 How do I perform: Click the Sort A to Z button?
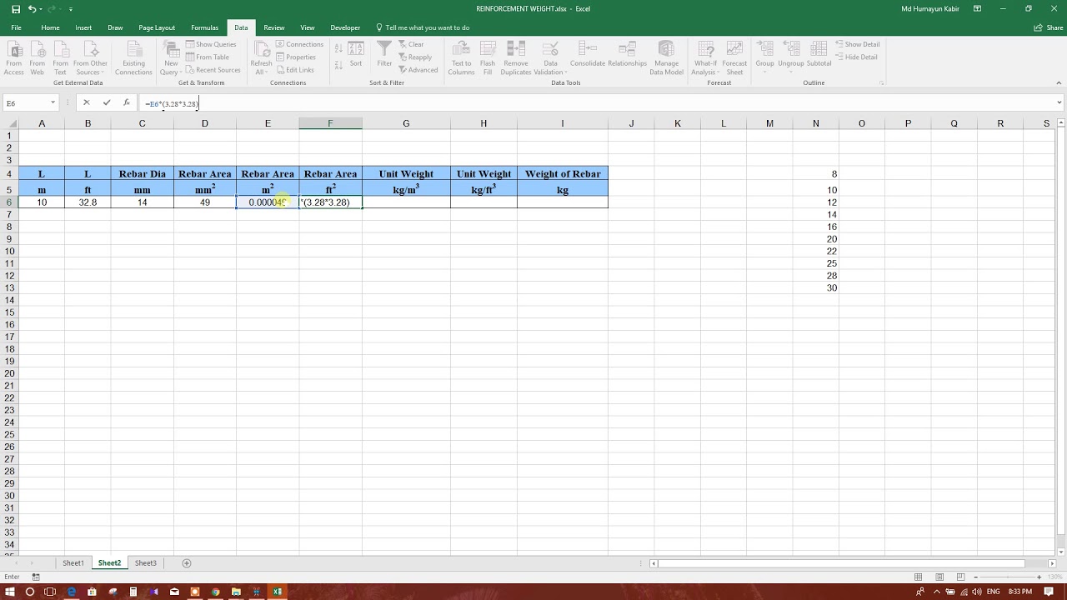[339, 49]
